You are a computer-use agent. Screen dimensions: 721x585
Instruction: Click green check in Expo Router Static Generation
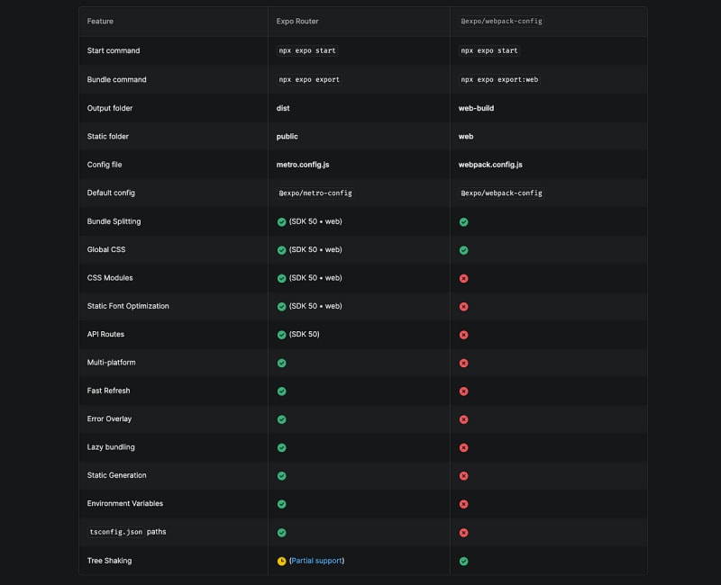pyautogui.click(x=282, y=475)
